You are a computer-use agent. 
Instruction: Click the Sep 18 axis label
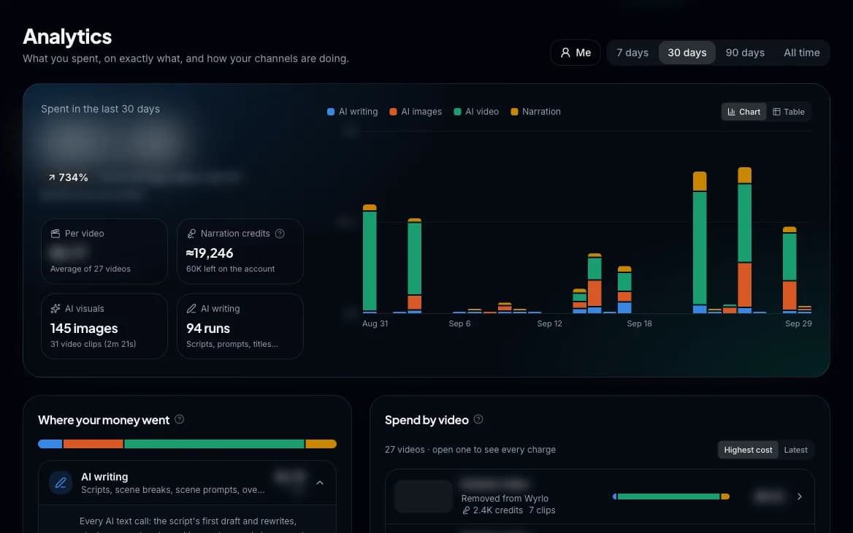click(x=639, y=323)
